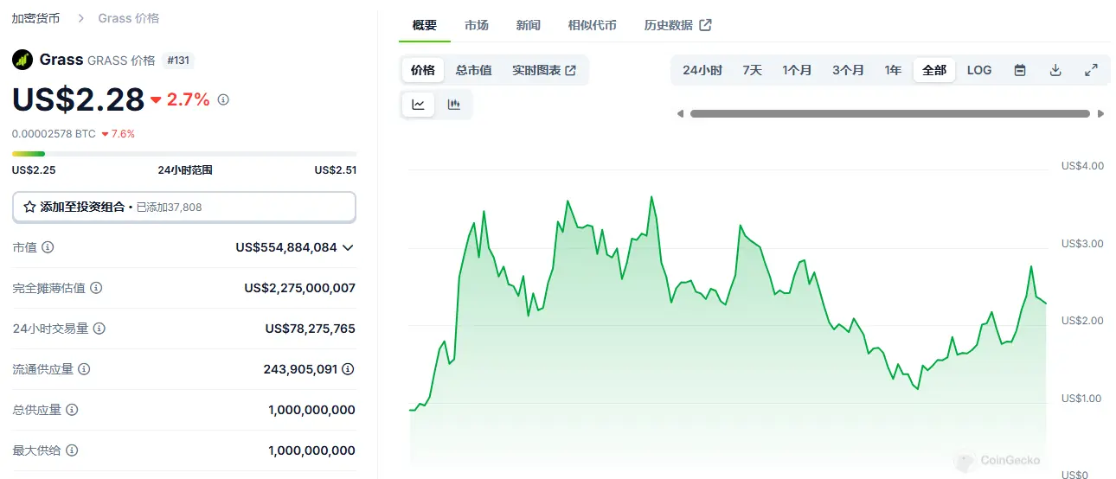Click the US$78,275,765 volume value
This screenshot has height=479, width=1116.
(x=311, y=329)
